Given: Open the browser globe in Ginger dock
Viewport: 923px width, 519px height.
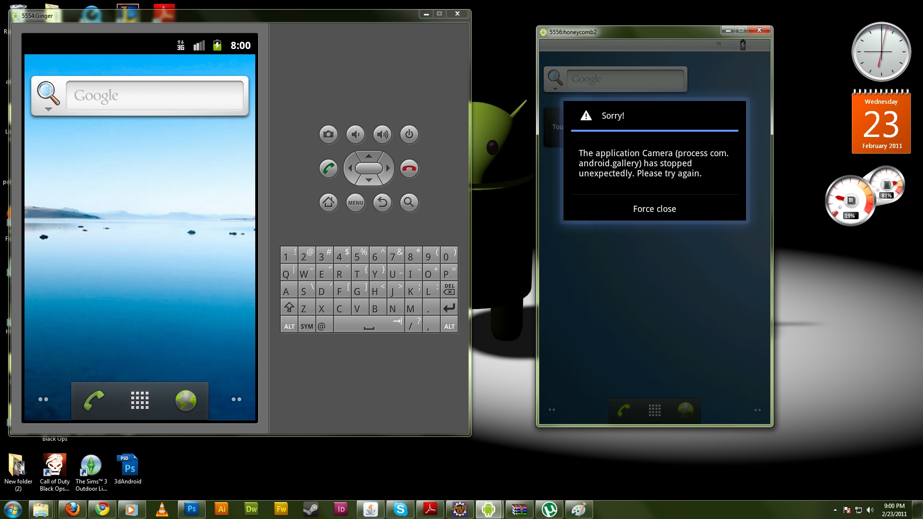Looking at the screenshot, I should (186, 400).
